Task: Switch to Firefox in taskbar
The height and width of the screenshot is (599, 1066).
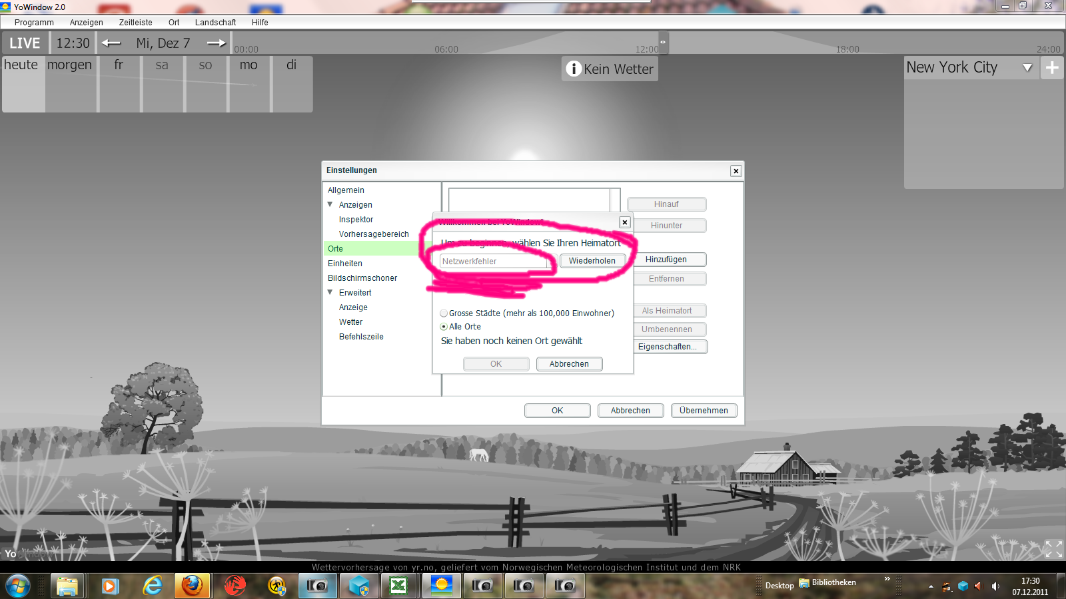Action: [192, 586]
